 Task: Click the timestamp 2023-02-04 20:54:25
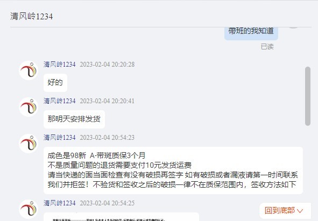107,203
